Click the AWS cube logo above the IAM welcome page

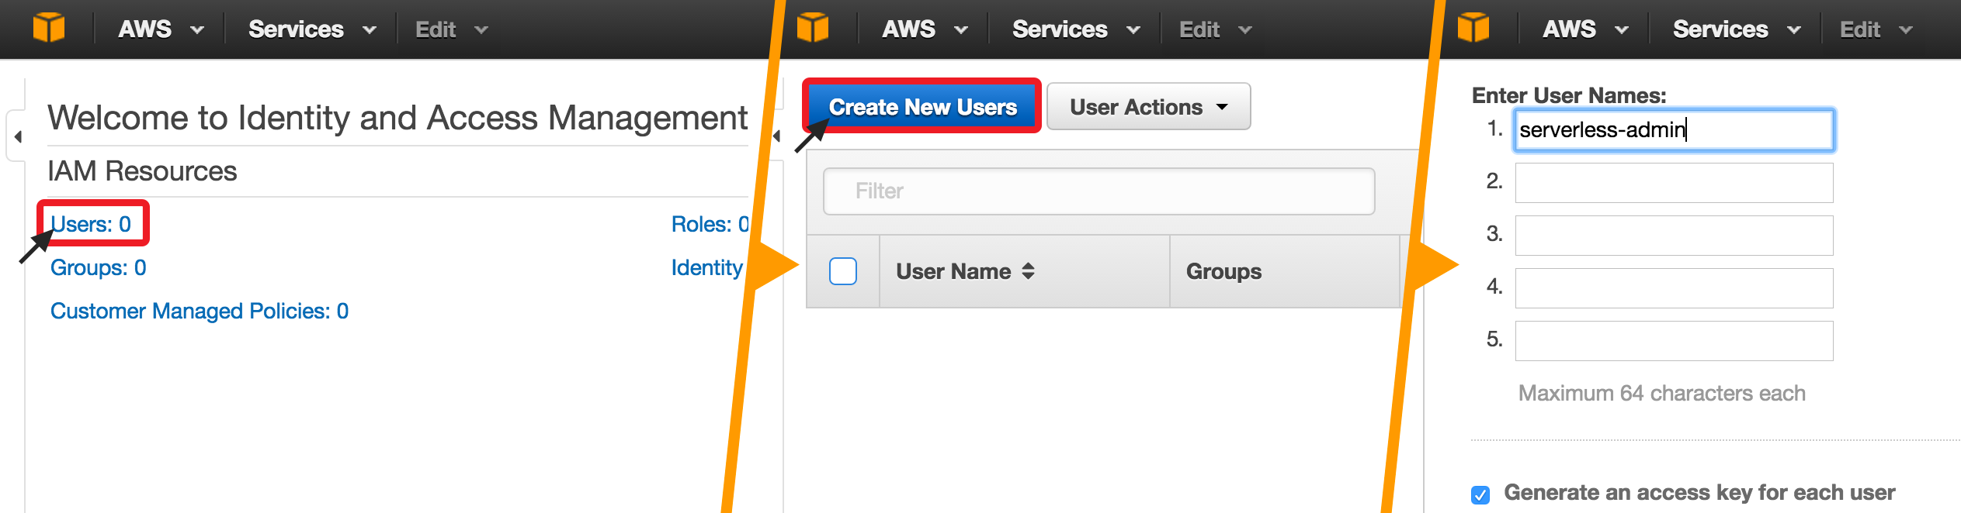pos(48,29)
